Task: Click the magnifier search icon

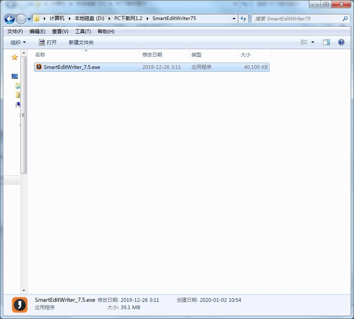Action: coord(345,19)
